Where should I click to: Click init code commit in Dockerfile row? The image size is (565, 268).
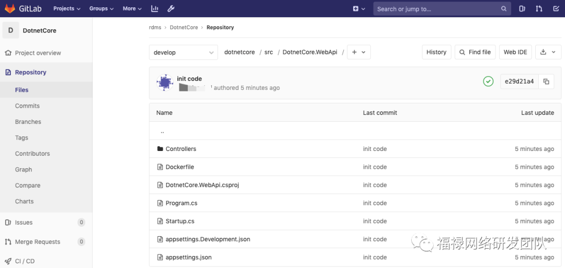(x=375, y=167)
